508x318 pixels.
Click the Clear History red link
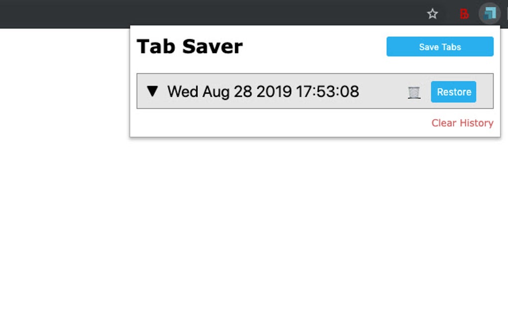pos(462,123)
